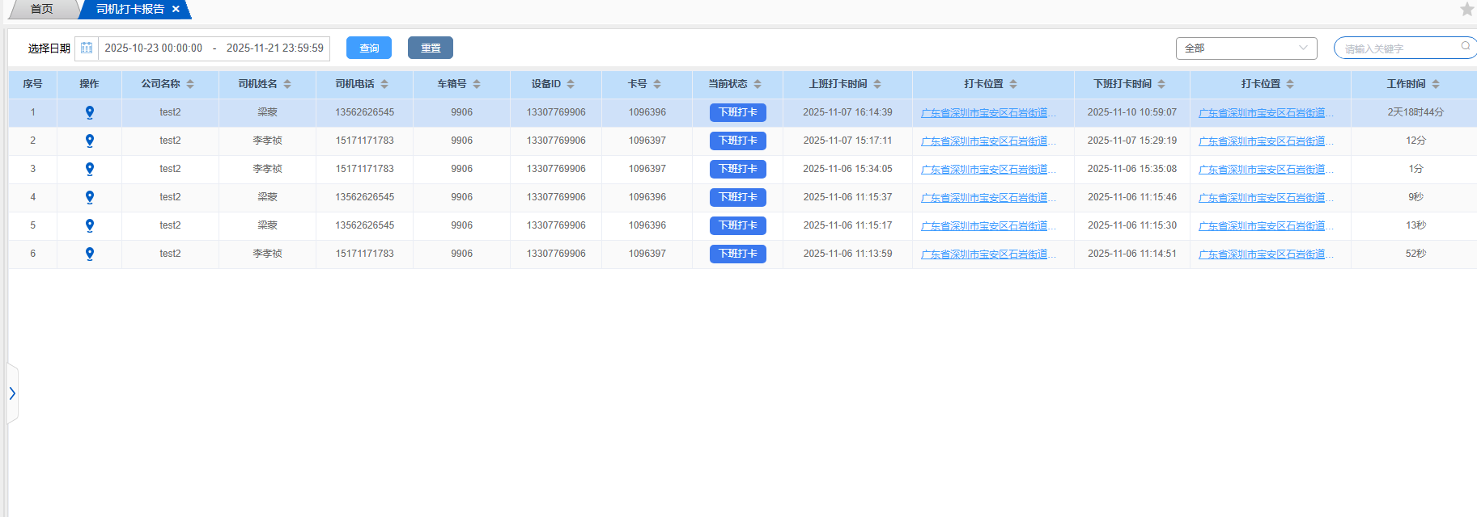Sort table by 工作时间 column
This screenshot has height=517, width=1477.
(x=1435, y=84)
